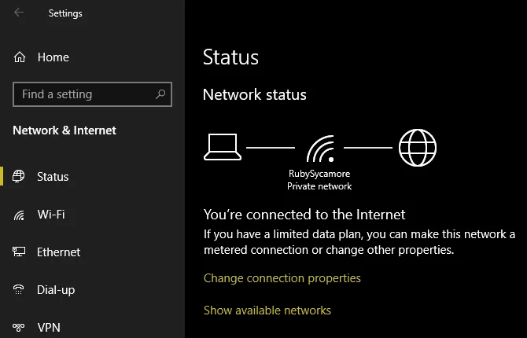
Task: Open Ethernet settings
Action: 58,252
